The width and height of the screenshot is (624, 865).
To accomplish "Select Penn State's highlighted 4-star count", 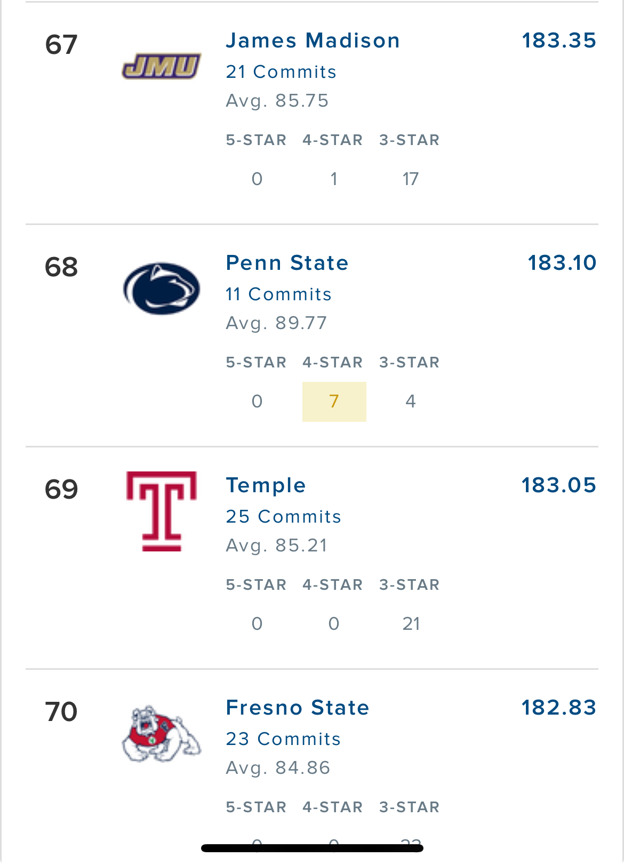I will tap(334, 402).
